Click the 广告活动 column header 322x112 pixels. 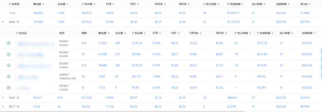point(21,33)
